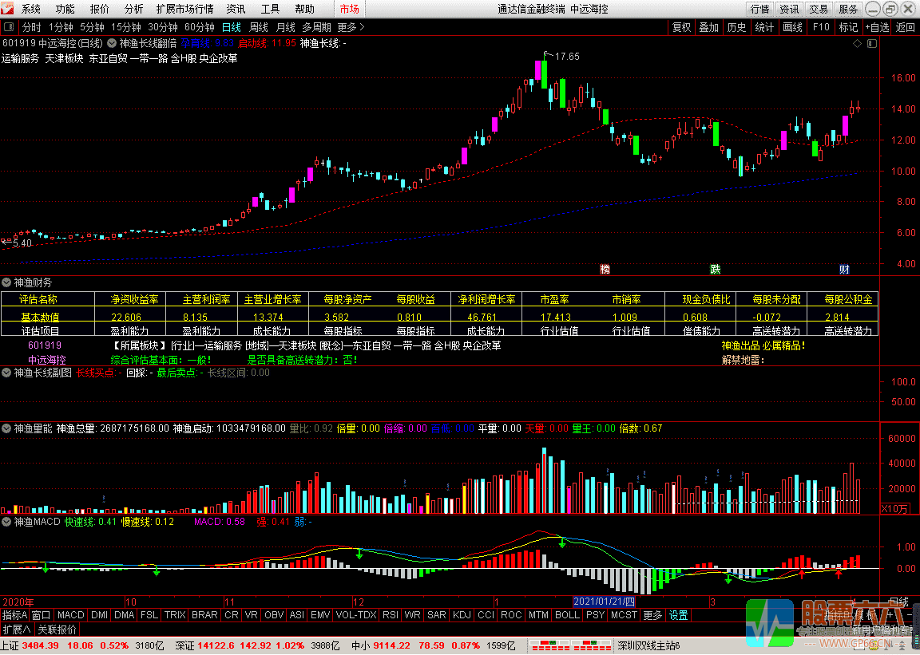This screenshot has width=920, height=655.
Task: Open the 神渔量能 indicator dropdown
Action: click(x=6, y=428)
